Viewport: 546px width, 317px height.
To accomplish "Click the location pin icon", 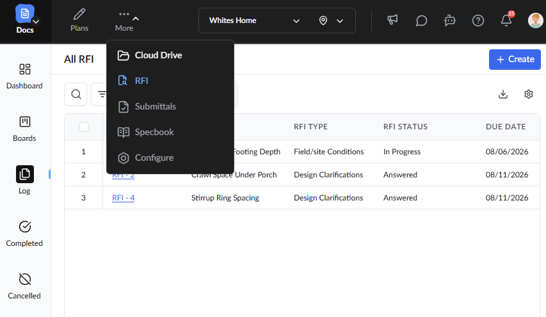I will point(323,20).
